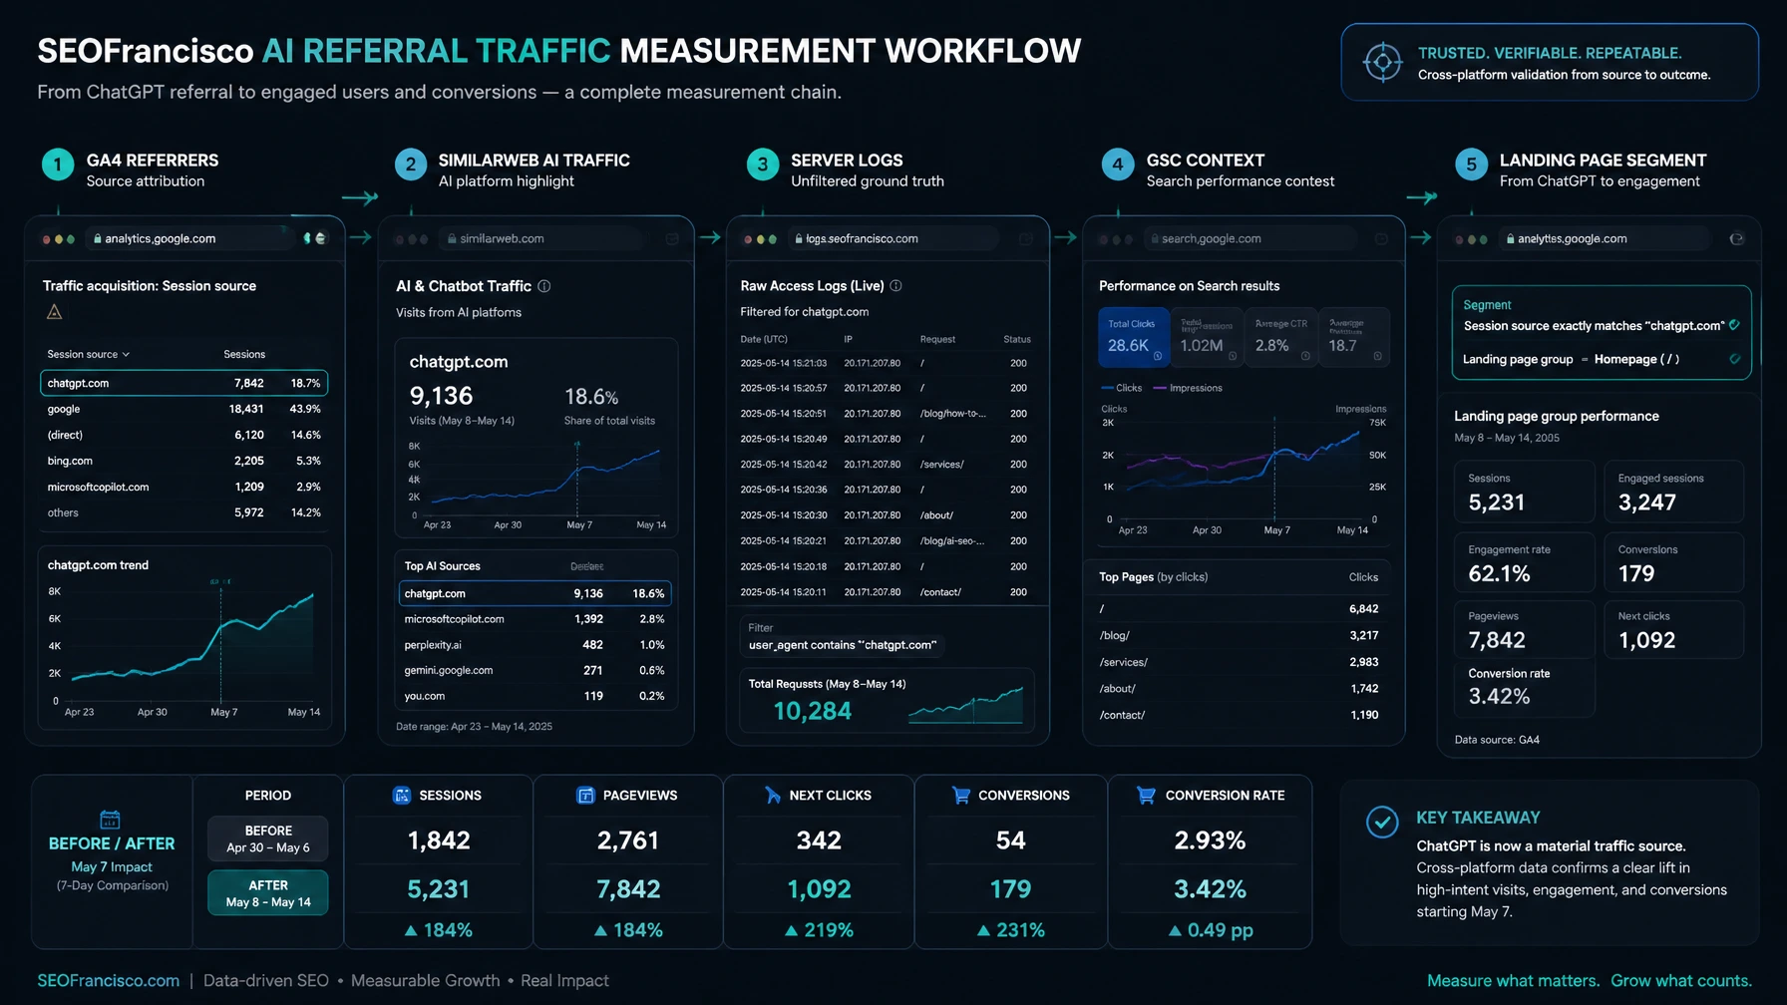Click info icon beside Raw Access Logs (Live)
The width and height of the screenshot is (1787, 1005).
point(895,286)
